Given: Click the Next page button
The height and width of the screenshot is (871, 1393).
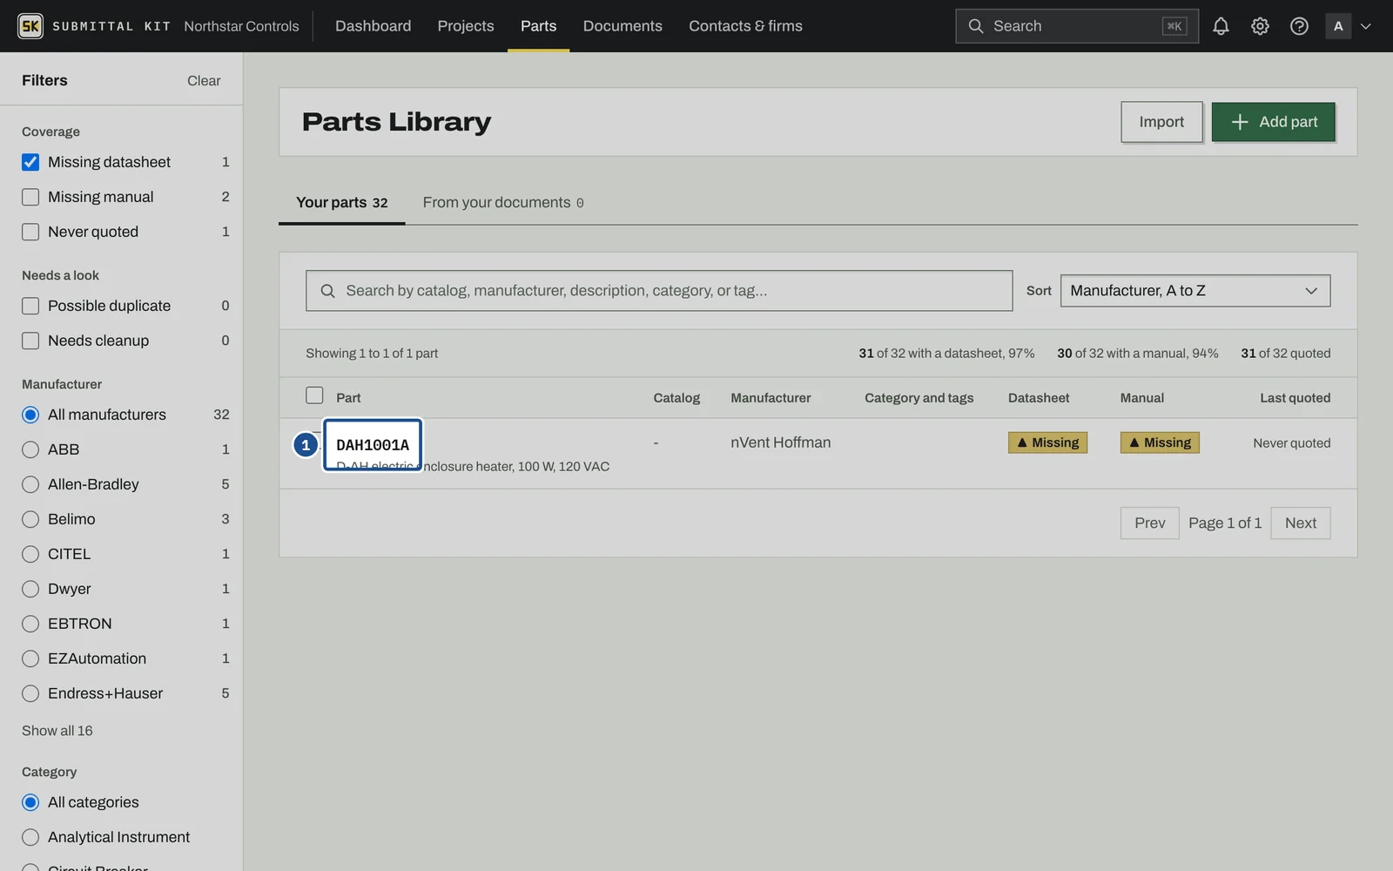Looking at the screenshot, I should coord(1301,523).
